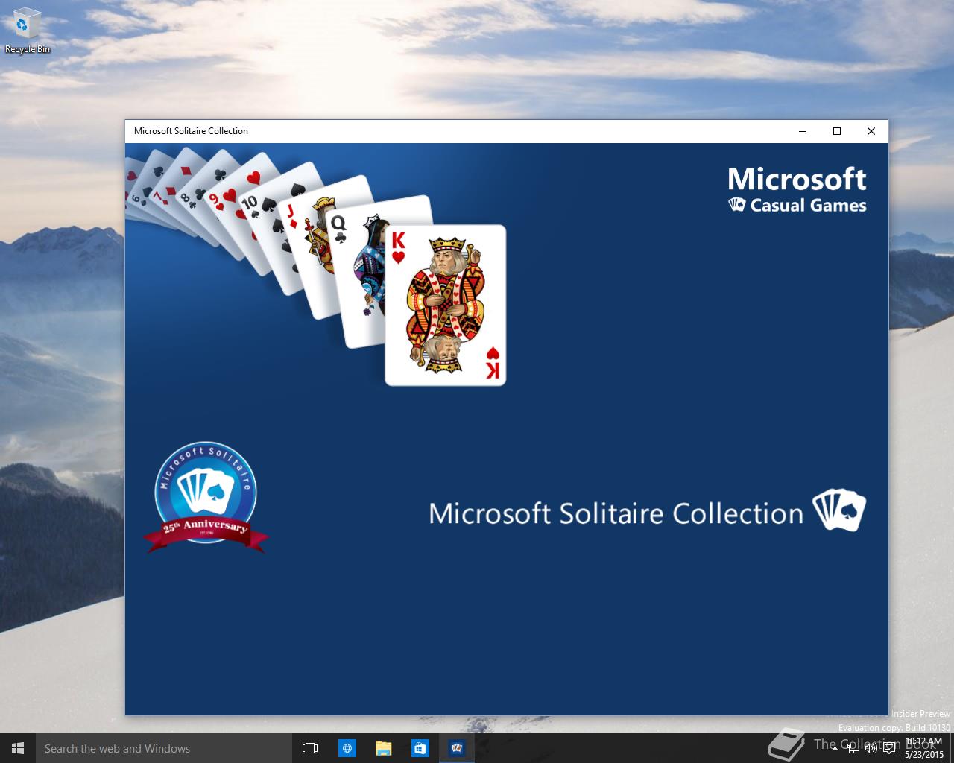Open the Windows Start menu
Image resolution: width=954 pixels, height=763 pixels.
pyautogui.click(x=18, y=748)
